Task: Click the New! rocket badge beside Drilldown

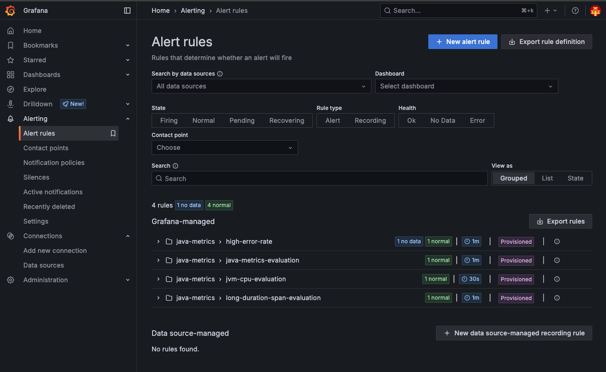Action: pos(73,104)
